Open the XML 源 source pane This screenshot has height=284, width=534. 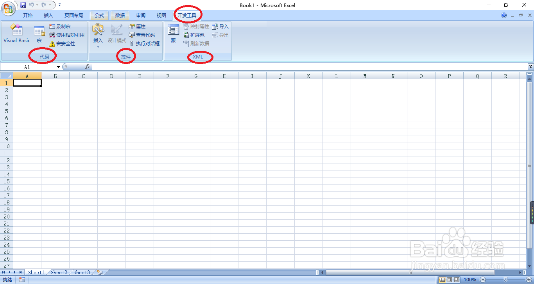pyautogui.click(x=173, y=34)
